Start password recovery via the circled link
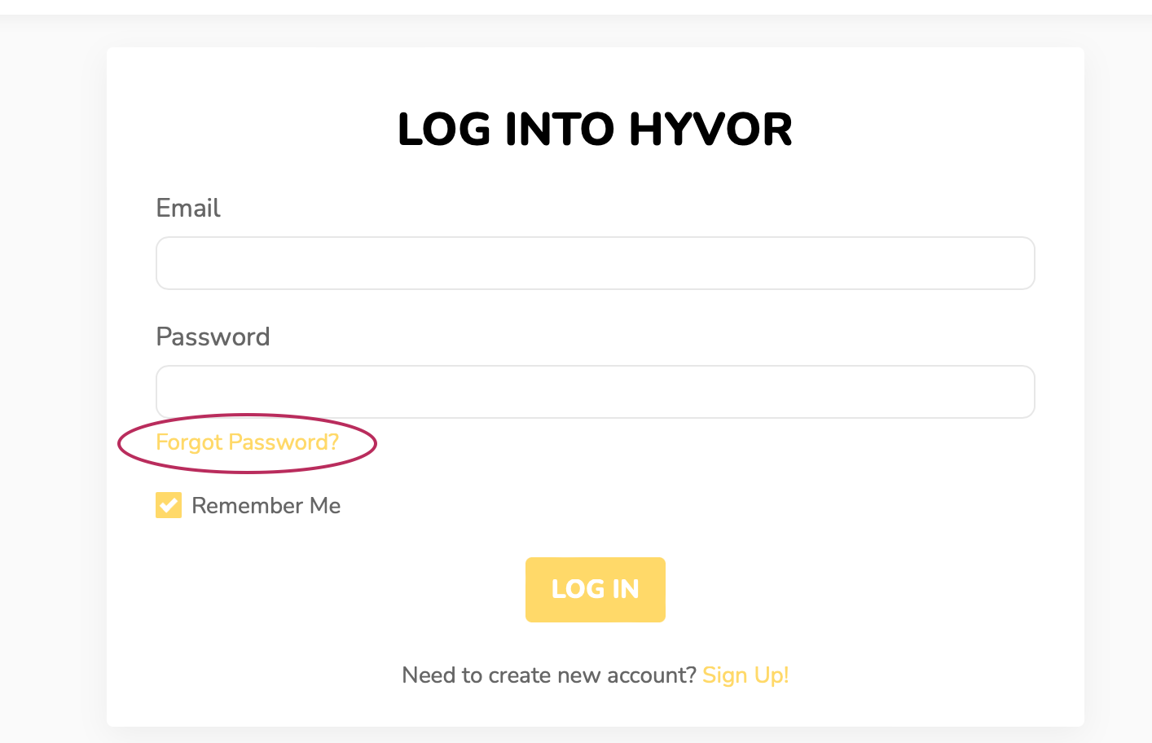Image resolution: width=1152 pixels, height=743 pixels. pos(247,442)
